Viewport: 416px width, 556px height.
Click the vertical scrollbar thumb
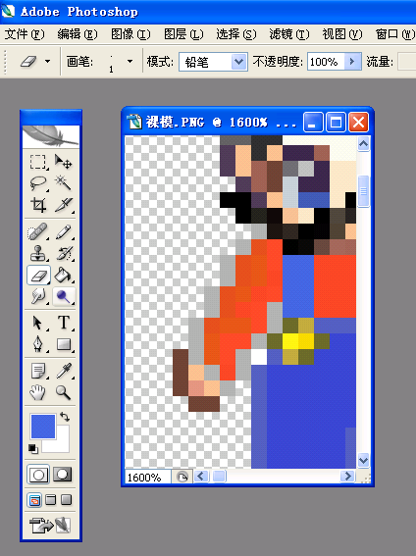(x=364, y=191)
